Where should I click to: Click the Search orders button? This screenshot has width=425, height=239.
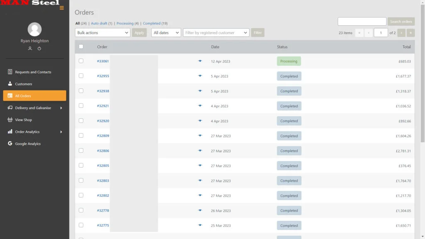(401, 22)
